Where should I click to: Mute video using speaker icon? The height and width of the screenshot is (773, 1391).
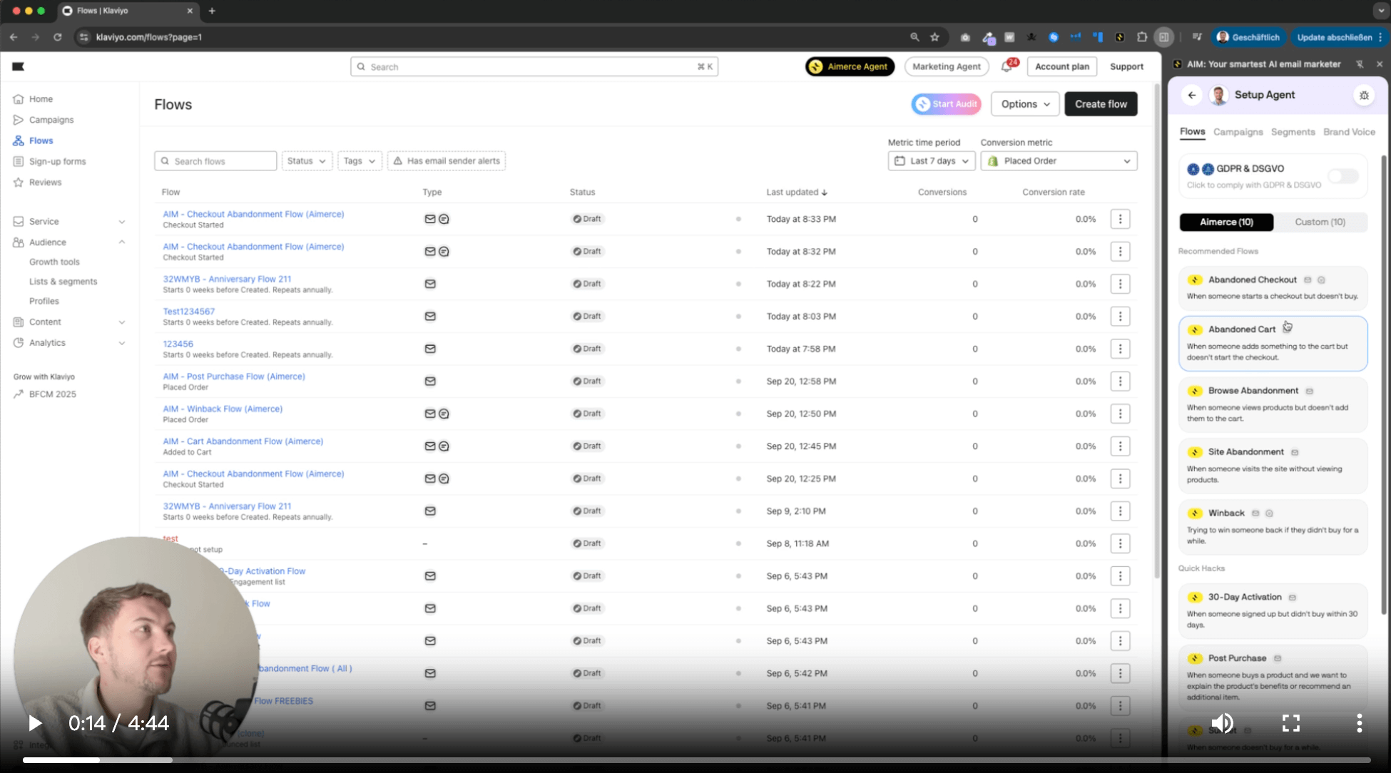tap(1222, 723)
